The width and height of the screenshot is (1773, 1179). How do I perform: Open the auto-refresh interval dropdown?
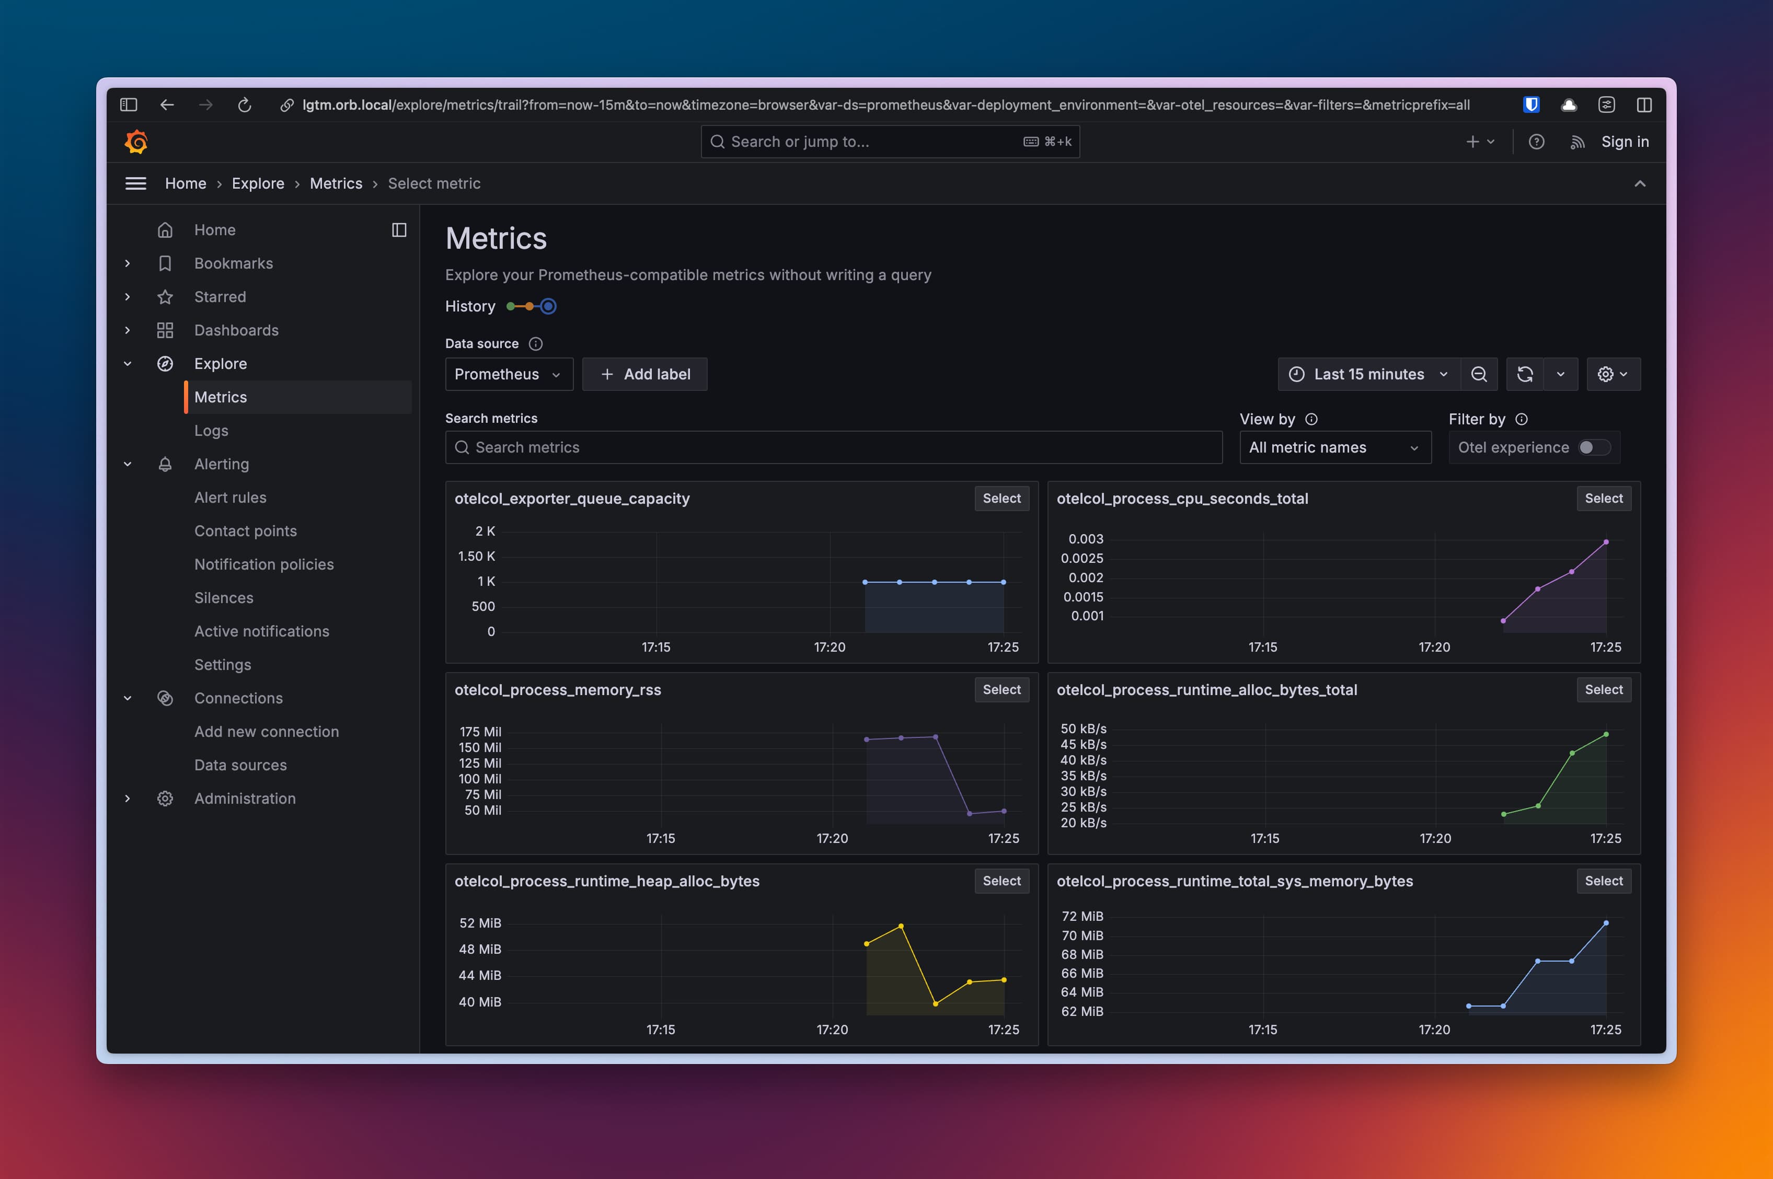click(x=1561, y=375)
